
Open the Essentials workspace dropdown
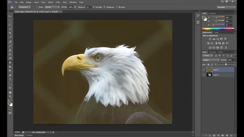click(x=226, y=7)
